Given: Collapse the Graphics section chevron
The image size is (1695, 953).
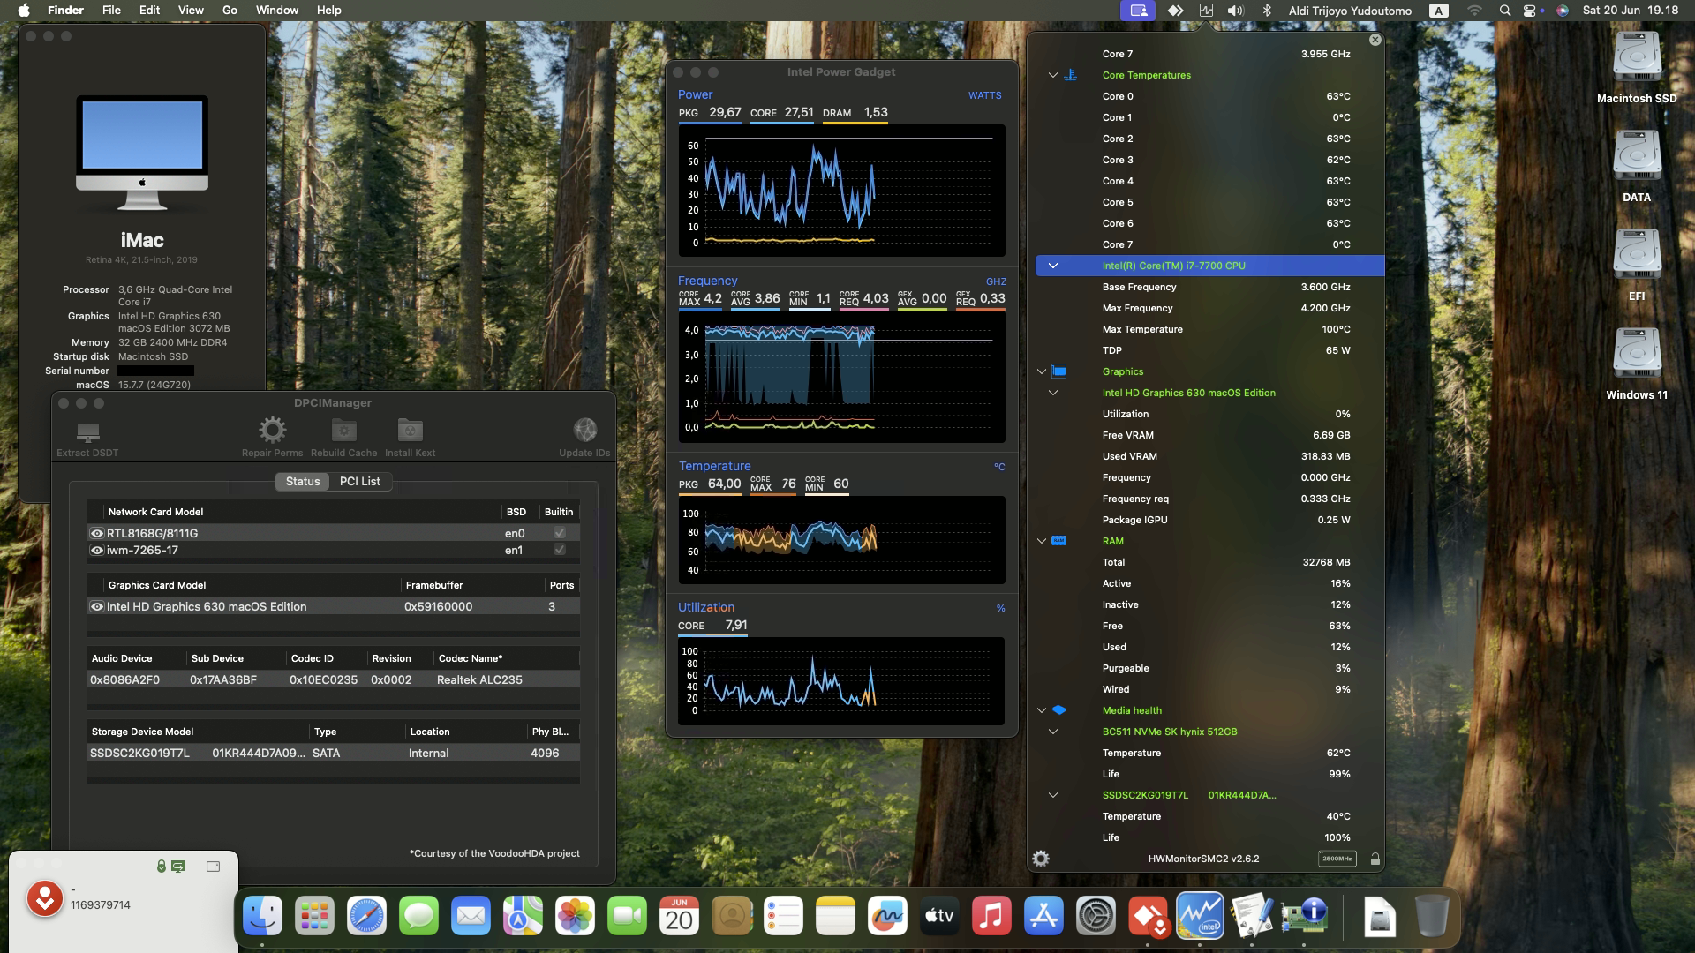Looking at the screenshot, I should (1041, 371).
